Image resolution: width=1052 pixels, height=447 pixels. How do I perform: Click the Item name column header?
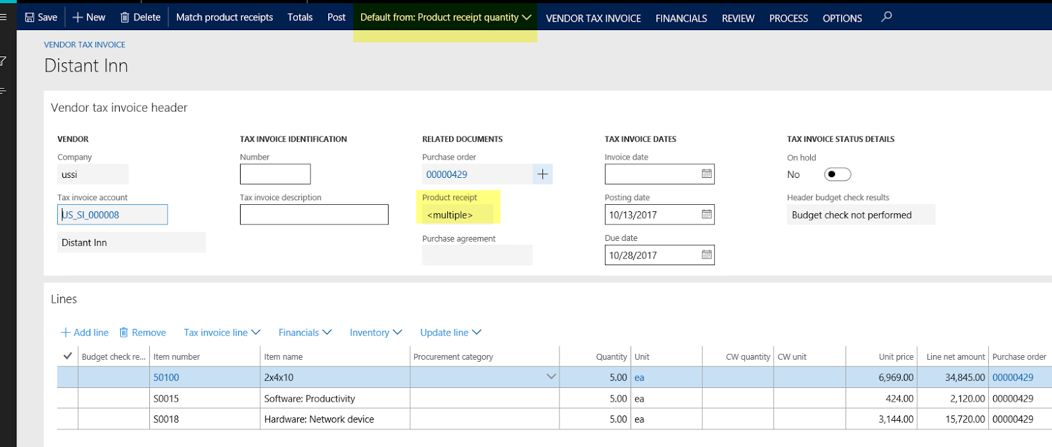coord(335,356)
